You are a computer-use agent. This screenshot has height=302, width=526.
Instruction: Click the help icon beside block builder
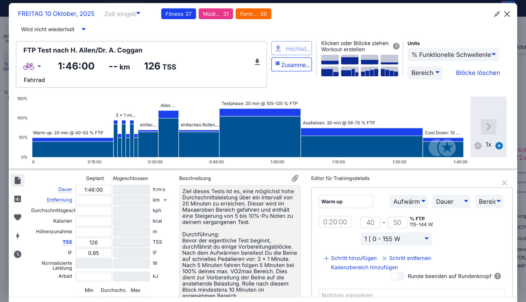396,46
